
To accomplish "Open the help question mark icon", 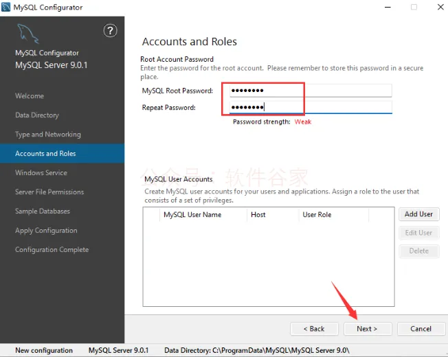I will pyautogui.click(x=110, y=30).
